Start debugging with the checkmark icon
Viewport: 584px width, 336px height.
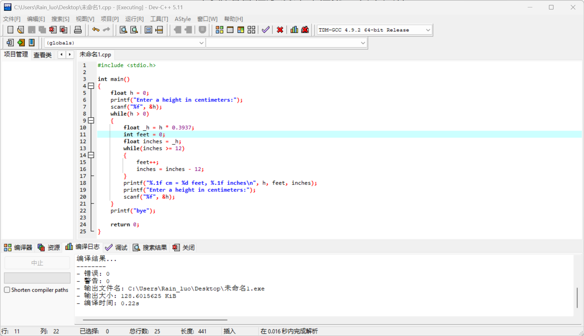[x=266, y=30]
